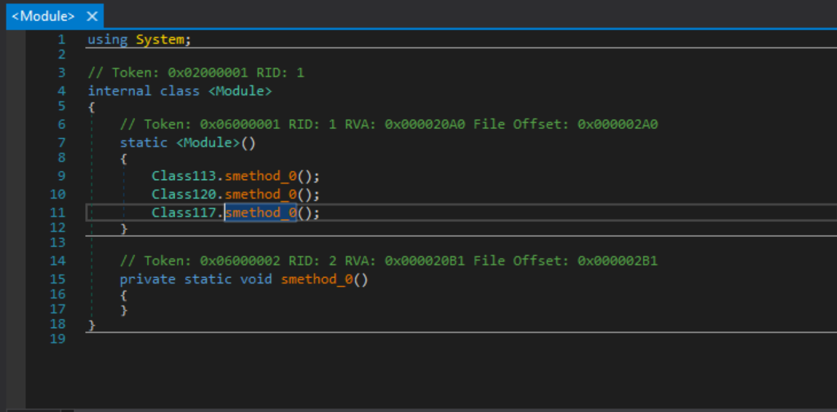Click <Module> class name on line 4
Viewport: 837px width, 412px height.
tap(240, 91)
